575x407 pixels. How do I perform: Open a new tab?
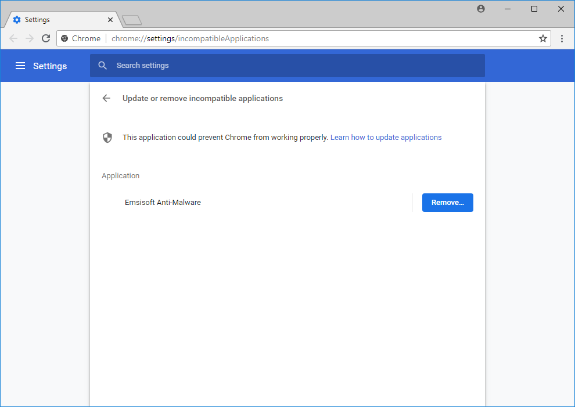tap(132, 20)
